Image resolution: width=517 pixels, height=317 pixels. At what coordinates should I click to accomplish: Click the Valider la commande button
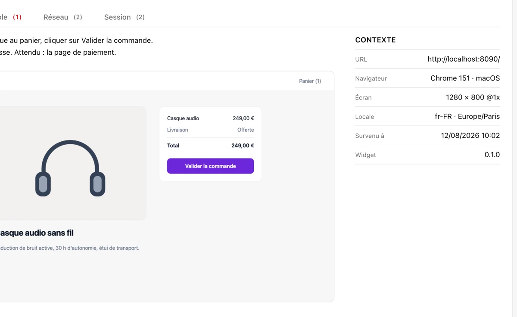tap(210, 166)
